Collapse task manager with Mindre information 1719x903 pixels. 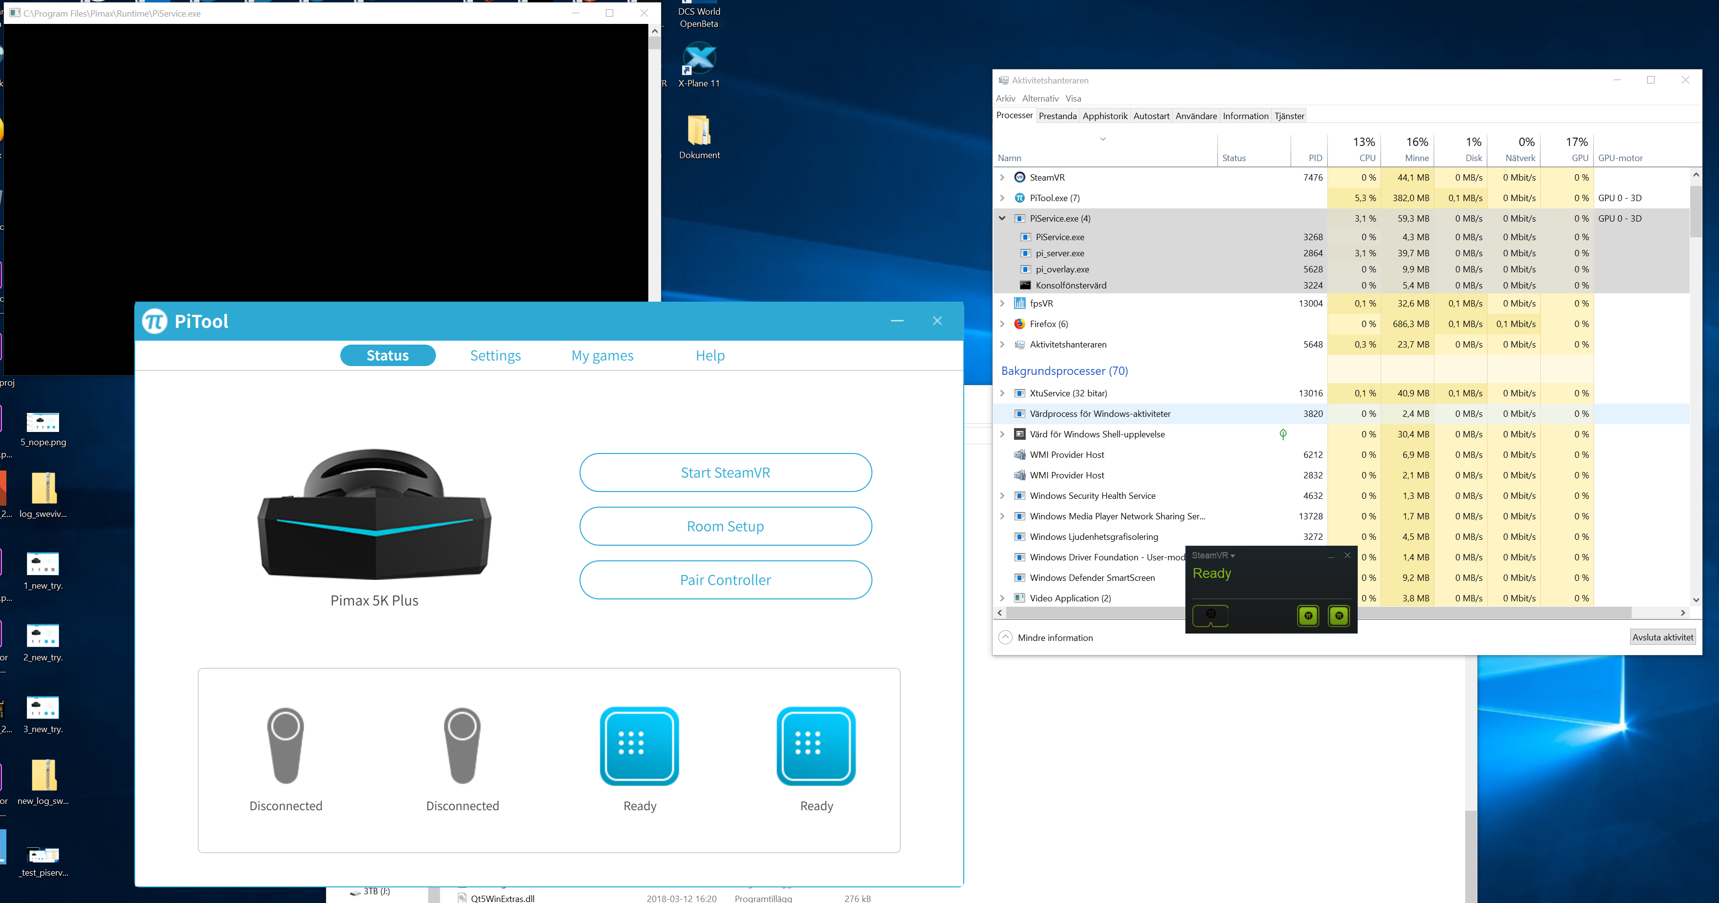pos(1046,637)
